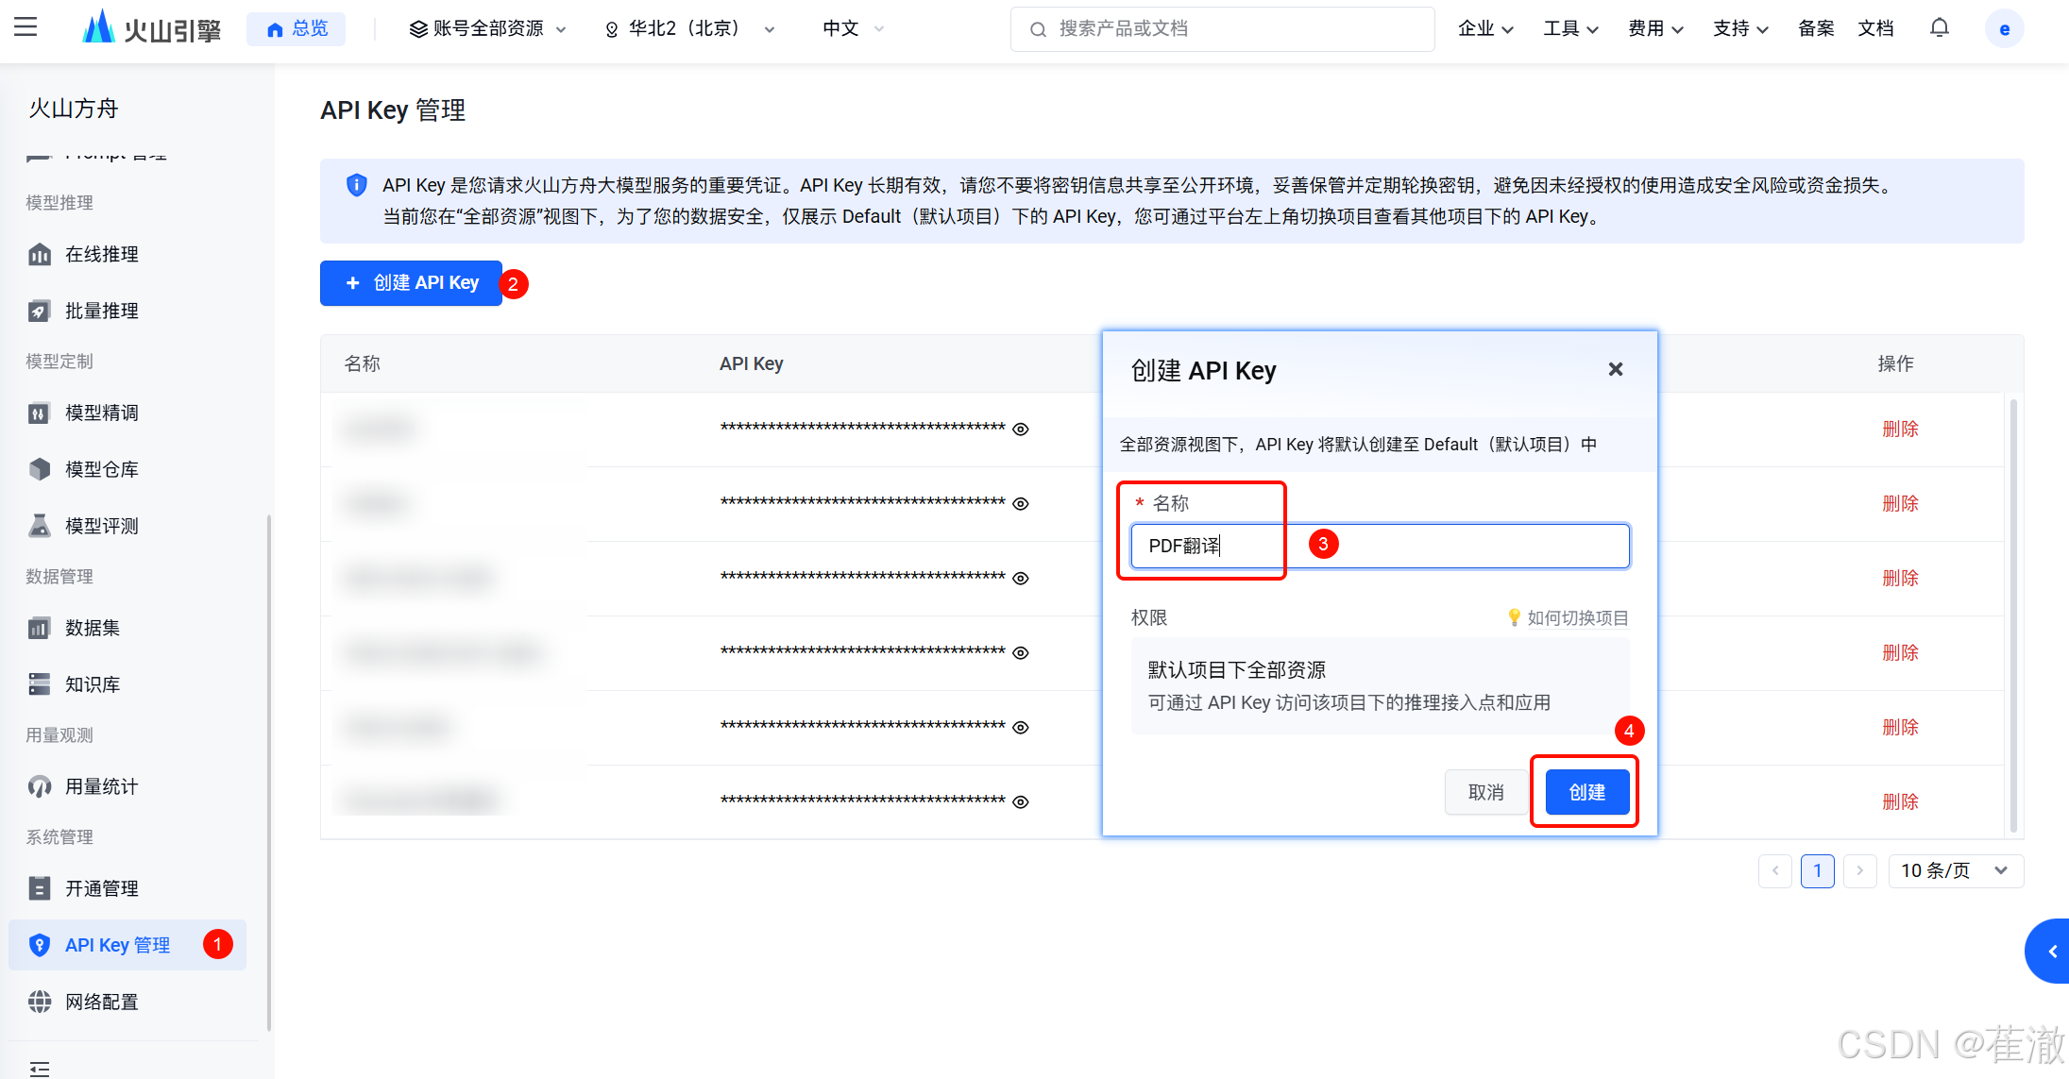Open the hamburger menu icon
The height and width of the screenshot is (1079, 2069).
25,27
